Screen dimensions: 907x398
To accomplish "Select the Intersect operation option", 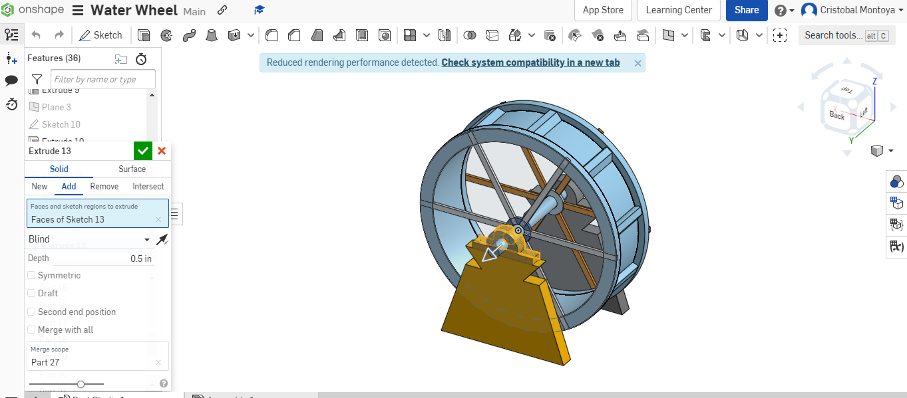I will [148, 187].
